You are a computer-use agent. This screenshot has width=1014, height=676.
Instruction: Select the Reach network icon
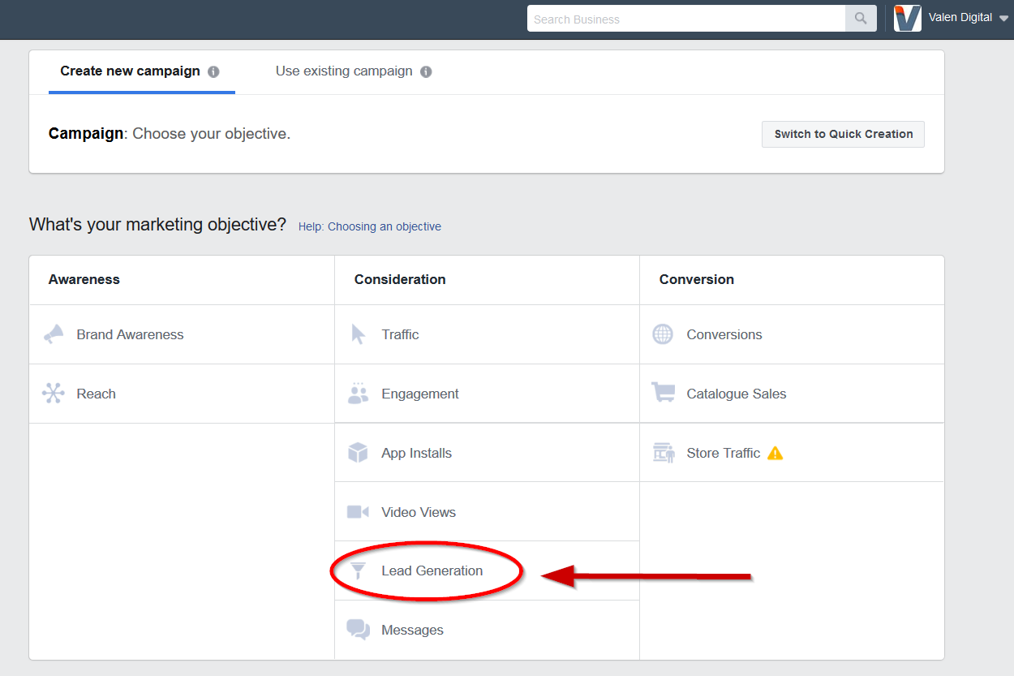pos(54,394)
